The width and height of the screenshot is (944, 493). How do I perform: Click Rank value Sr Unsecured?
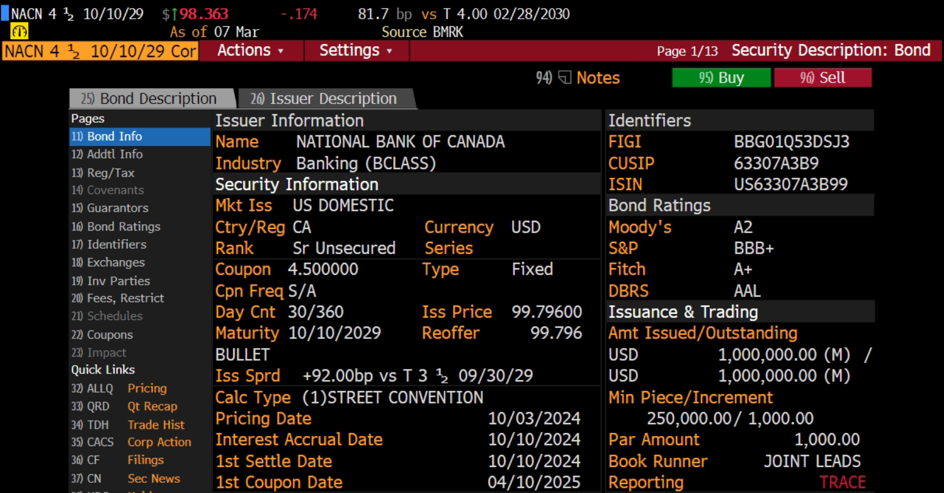pyautogui.click(x=344, y=249)
